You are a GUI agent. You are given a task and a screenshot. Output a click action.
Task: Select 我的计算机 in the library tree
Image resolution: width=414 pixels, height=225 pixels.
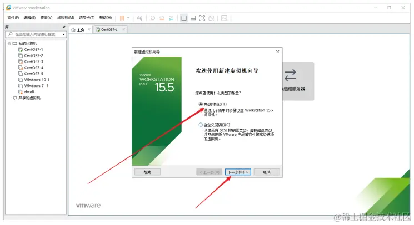pyautogui.click(x=27, y=43)
